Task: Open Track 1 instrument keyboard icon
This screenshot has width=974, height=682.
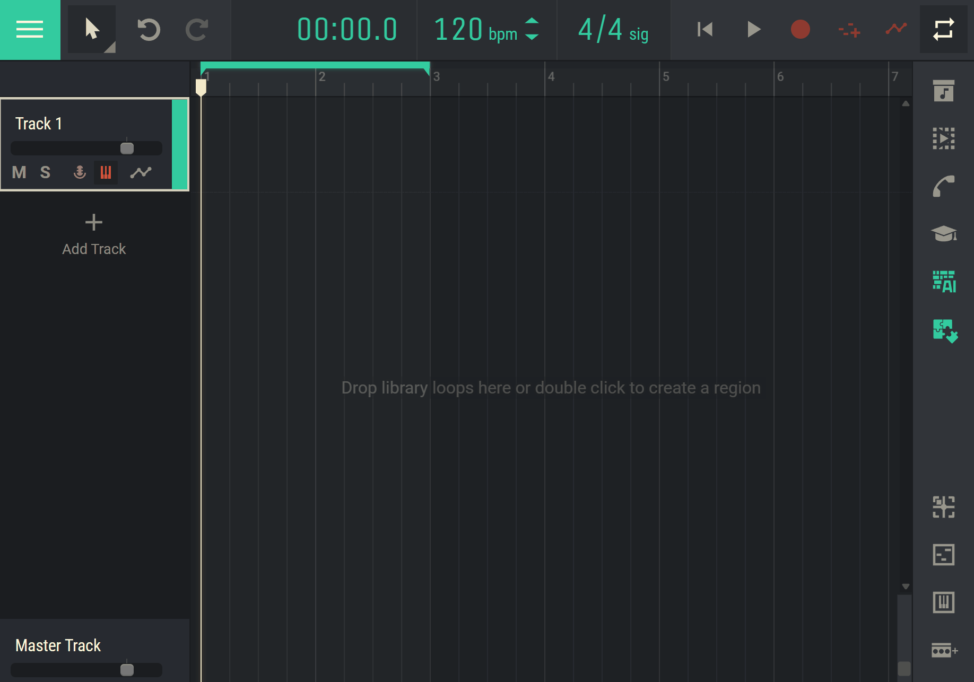Action: point(106,172)
